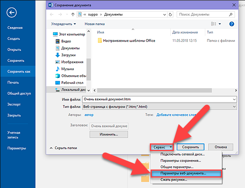
Task: Open Видео folder in tree
Action: click(63, 41)
